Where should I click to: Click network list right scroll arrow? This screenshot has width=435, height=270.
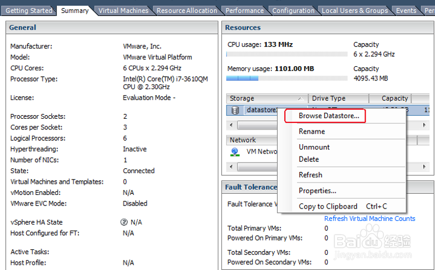pos(424,167)
